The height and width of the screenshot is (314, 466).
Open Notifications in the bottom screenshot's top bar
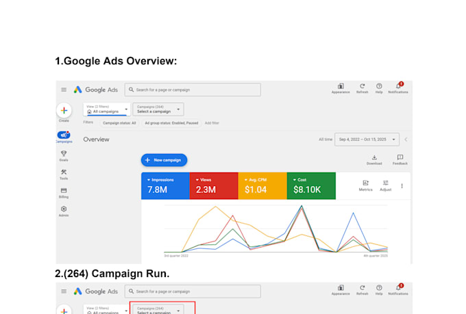(x=398, y=290)
